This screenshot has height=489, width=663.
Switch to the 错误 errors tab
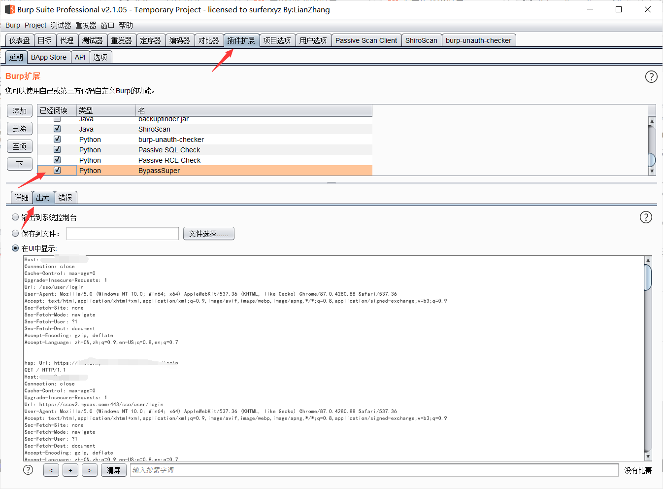pyautogui.click(x=65, y=198)
